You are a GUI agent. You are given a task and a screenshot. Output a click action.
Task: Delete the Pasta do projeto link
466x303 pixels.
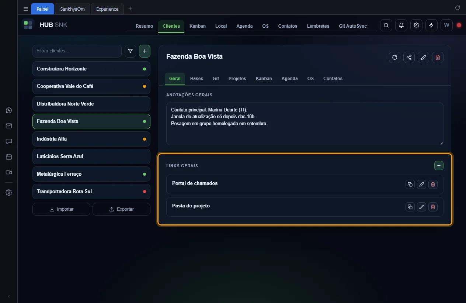pos(433,207)
